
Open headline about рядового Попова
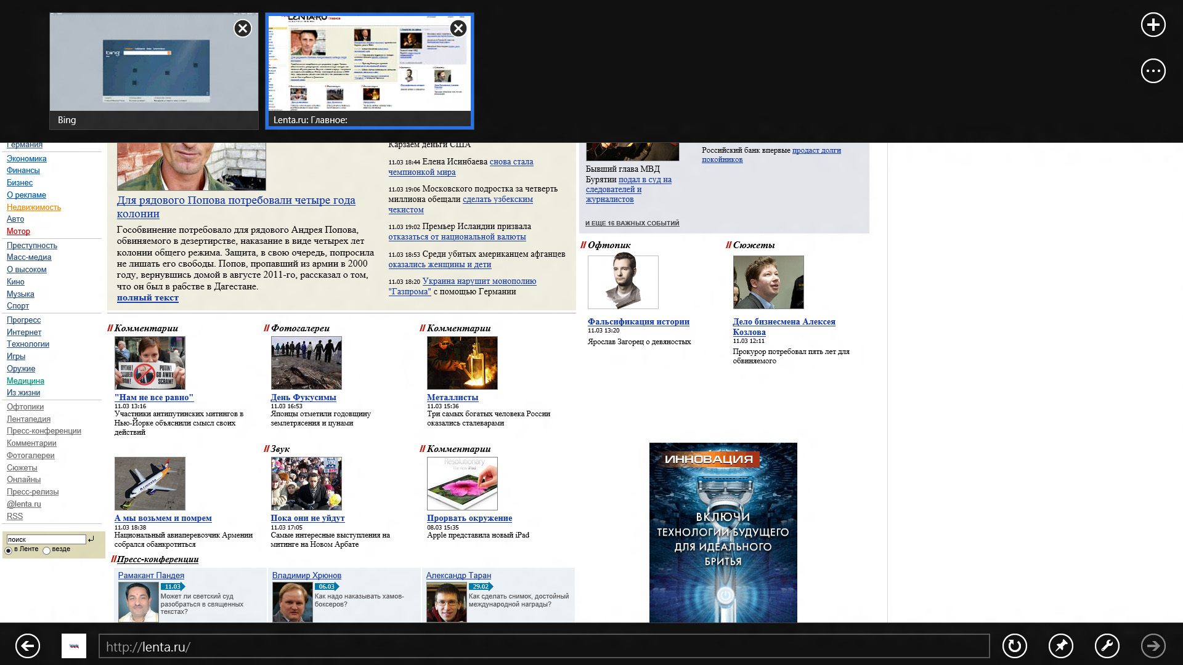(236, 207)
